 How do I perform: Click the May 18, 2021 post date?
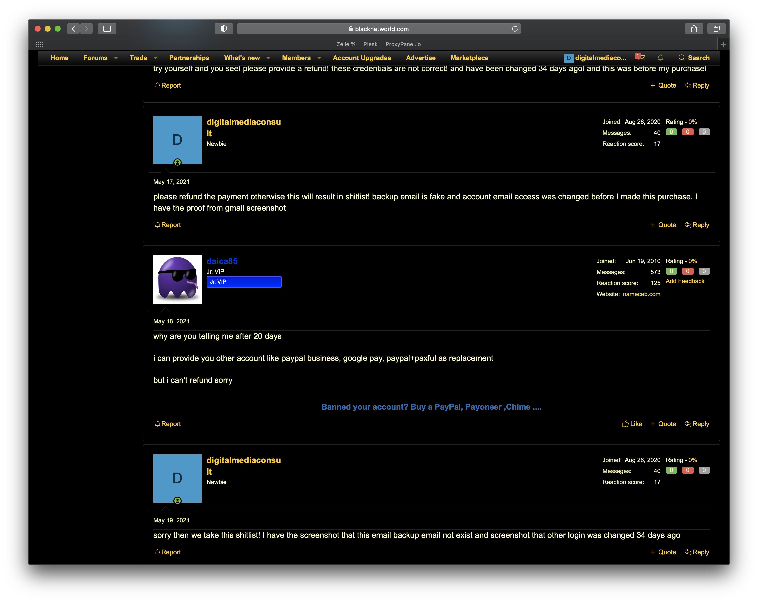coord(171,321)
